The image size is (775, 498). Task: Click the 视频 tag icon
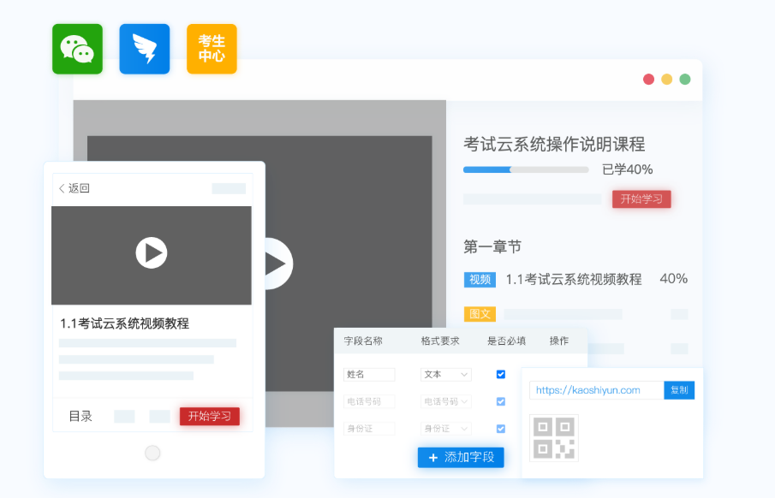[x=480, y=280]
